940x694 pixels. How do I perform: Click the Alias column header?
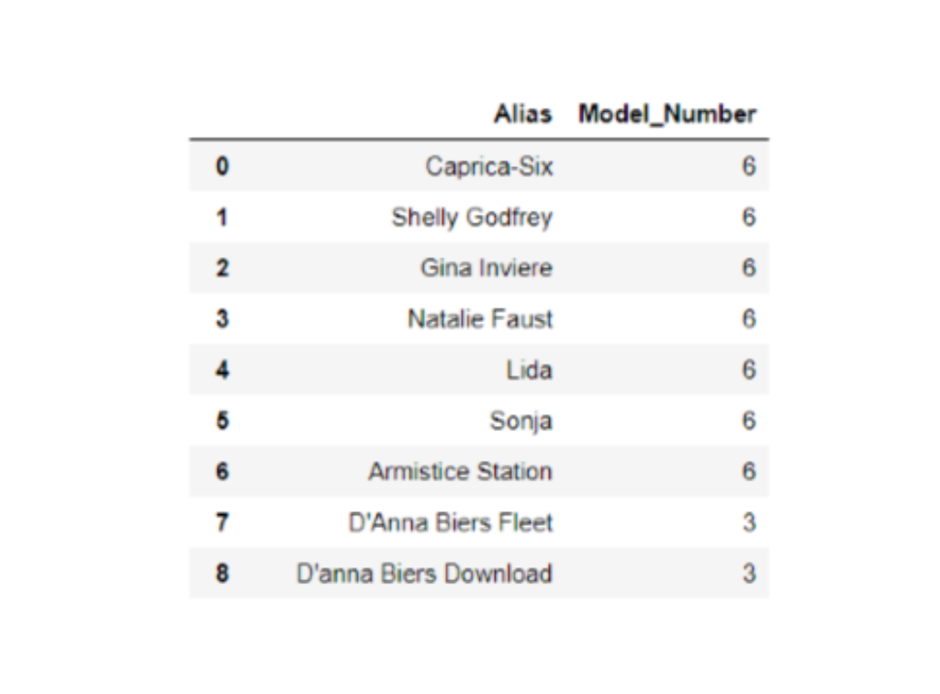522,115
